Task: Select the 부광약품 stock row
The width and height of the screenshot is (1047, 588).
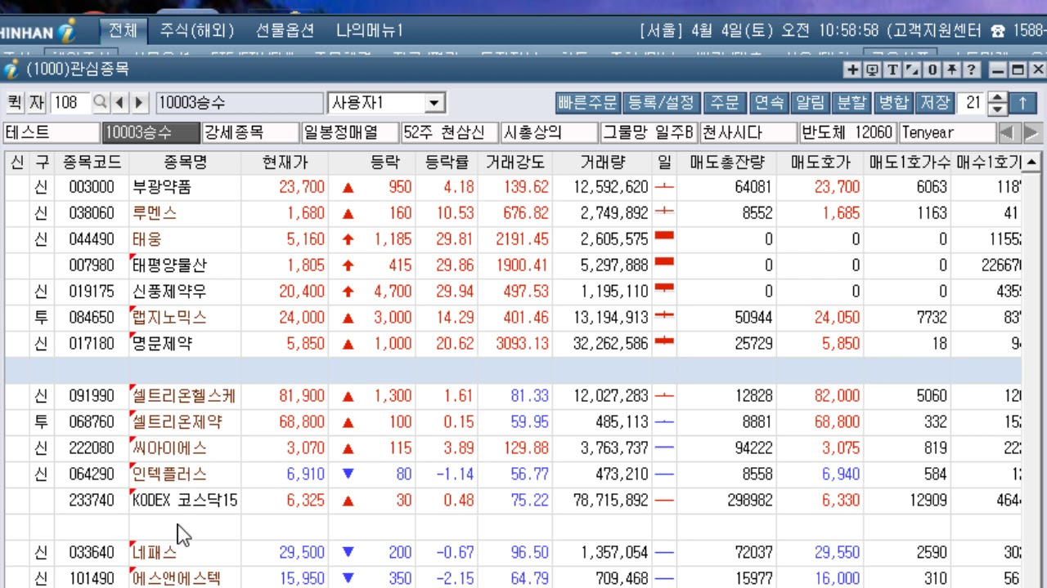Action: point(513,187)
